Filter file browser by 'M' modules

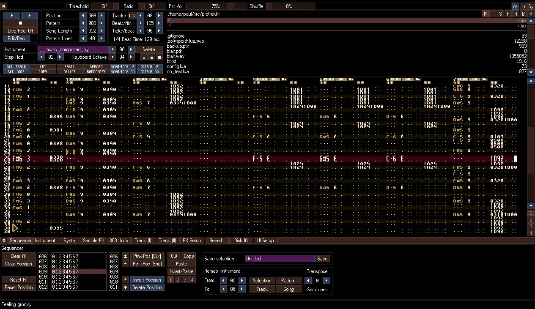point(486,14)
